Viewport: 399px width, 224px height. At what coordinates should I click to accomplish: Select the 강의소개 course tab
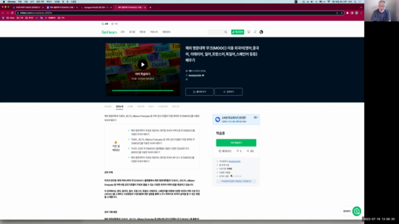pyautogui.click(x=119, y=106)
